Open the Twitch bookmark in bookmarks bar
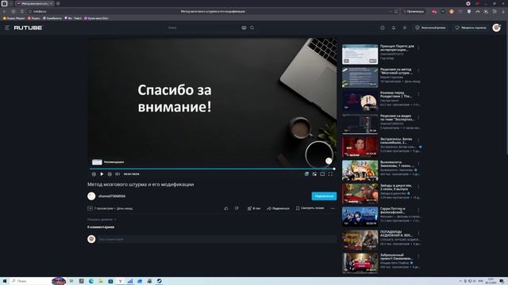Image resolution: width=508 pixels, height=285 pixels. point(73,18)
